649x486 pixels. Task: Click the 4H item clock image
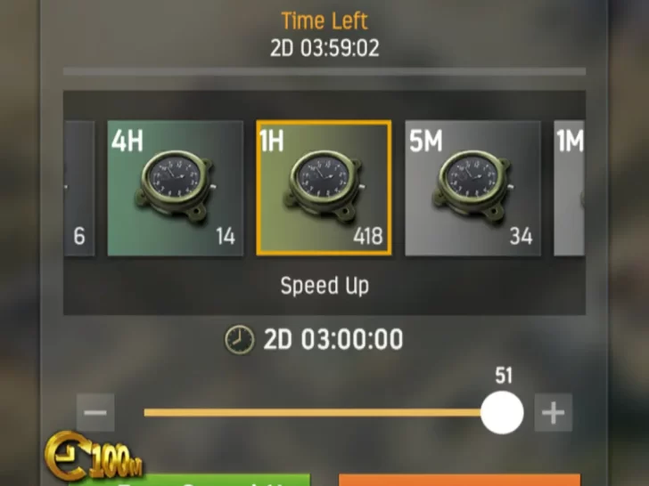[x=175, y=187]
